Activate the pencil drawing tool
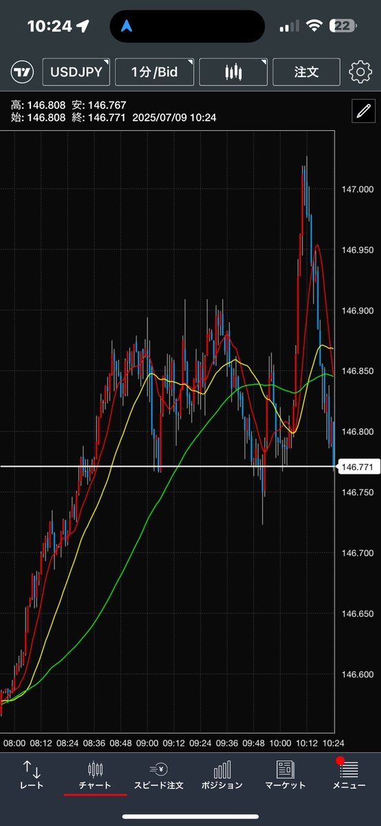Image resolution: width=381 pixels, height=826 pixels. 363,110
